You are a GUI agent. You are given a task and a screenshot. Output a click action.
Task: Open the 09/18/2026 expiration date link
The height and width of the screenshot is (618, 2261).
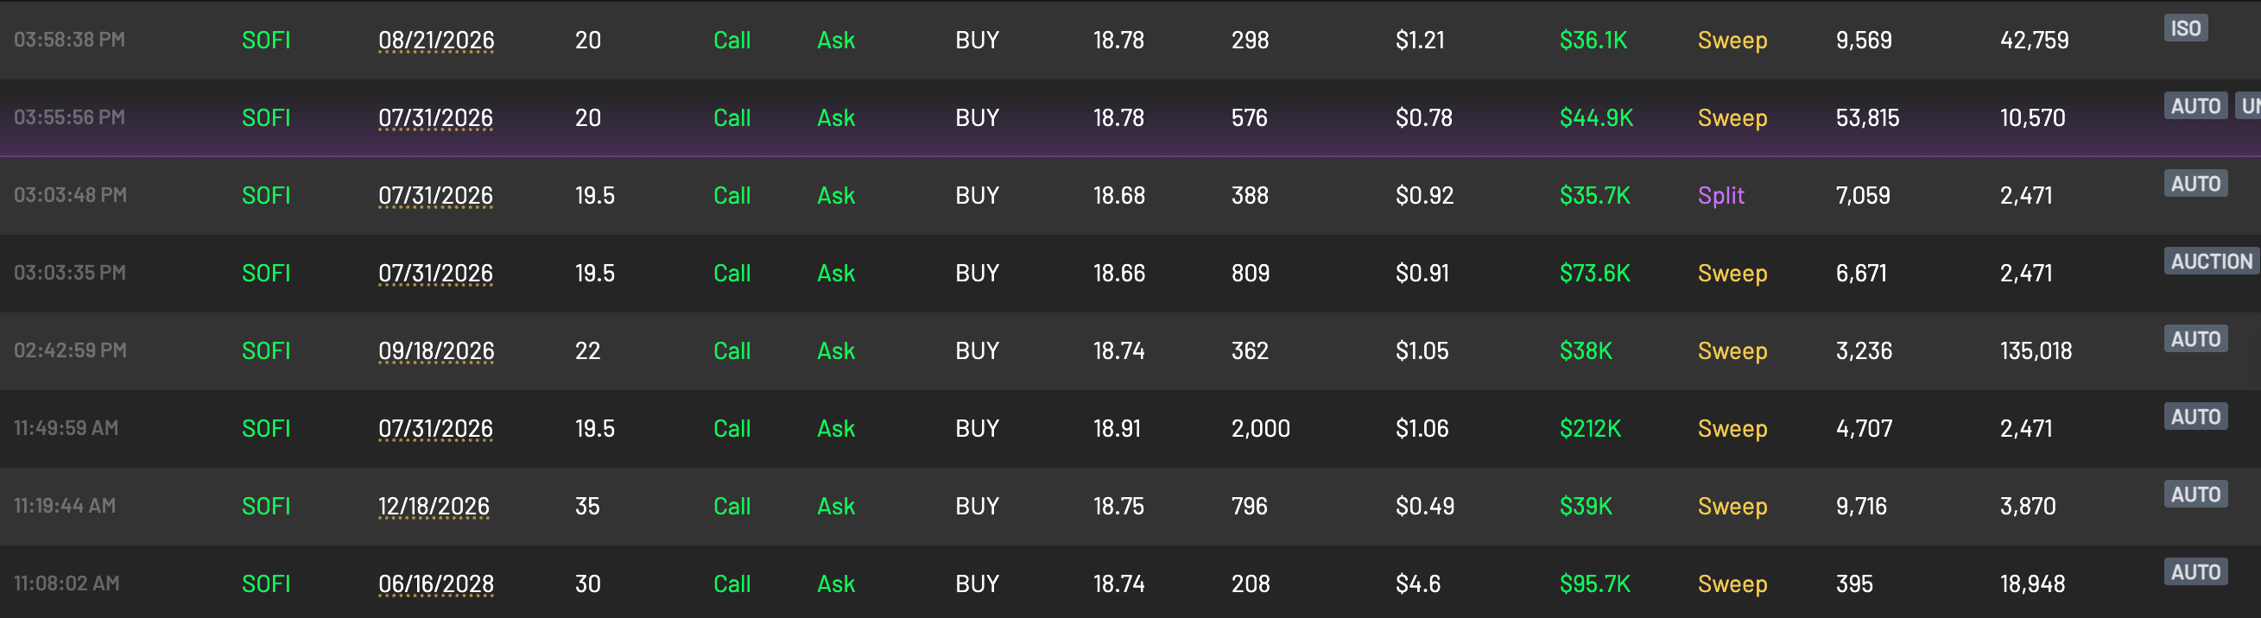point(436,350)
